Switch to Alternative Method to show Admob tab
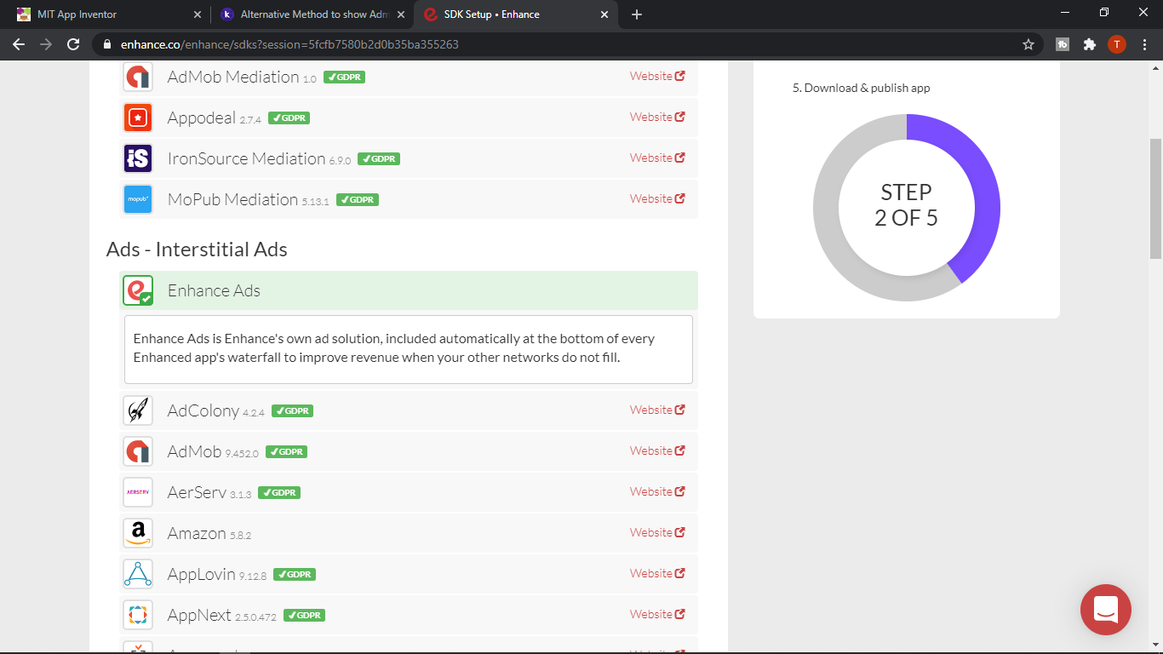1163x654 pixels. click(x=312, y=14)
